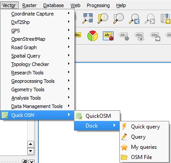Expand Dxf2Shp submenu
The image size is (171, 163).
(37, 22)
